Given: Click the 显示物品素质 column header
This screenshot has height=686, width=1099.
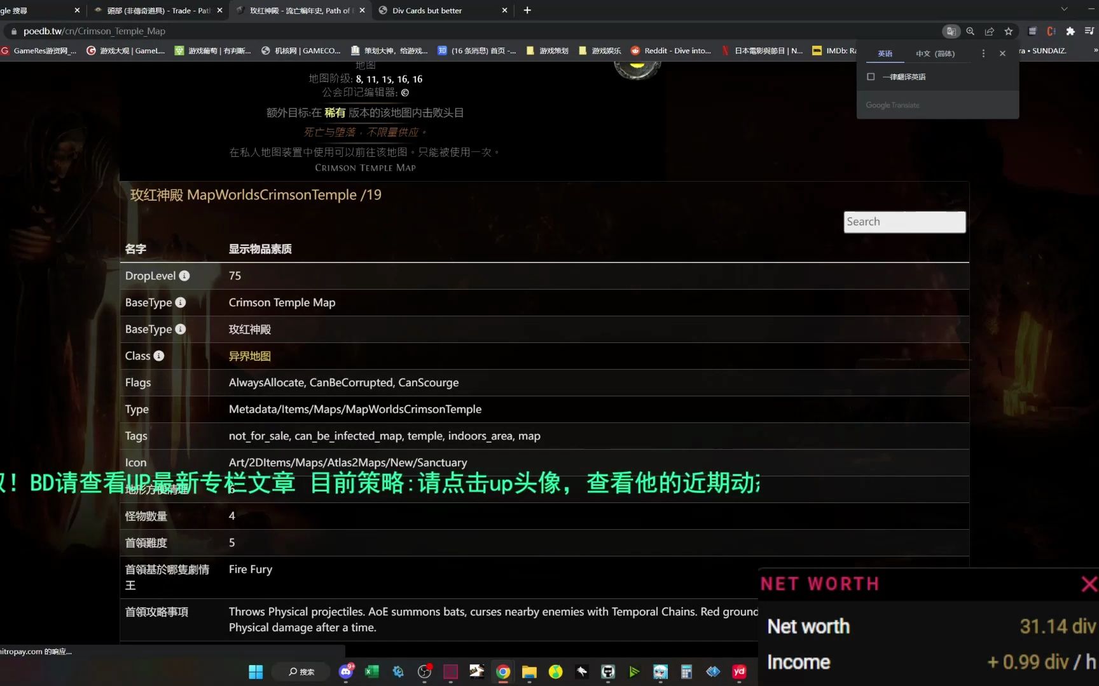Looking at the screenshot, I should point(260,249).
